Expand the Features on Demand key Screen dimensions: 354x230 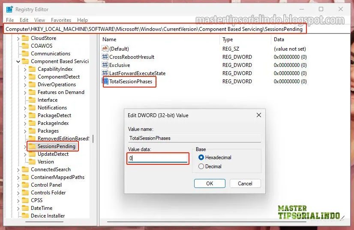coord(25,93)
